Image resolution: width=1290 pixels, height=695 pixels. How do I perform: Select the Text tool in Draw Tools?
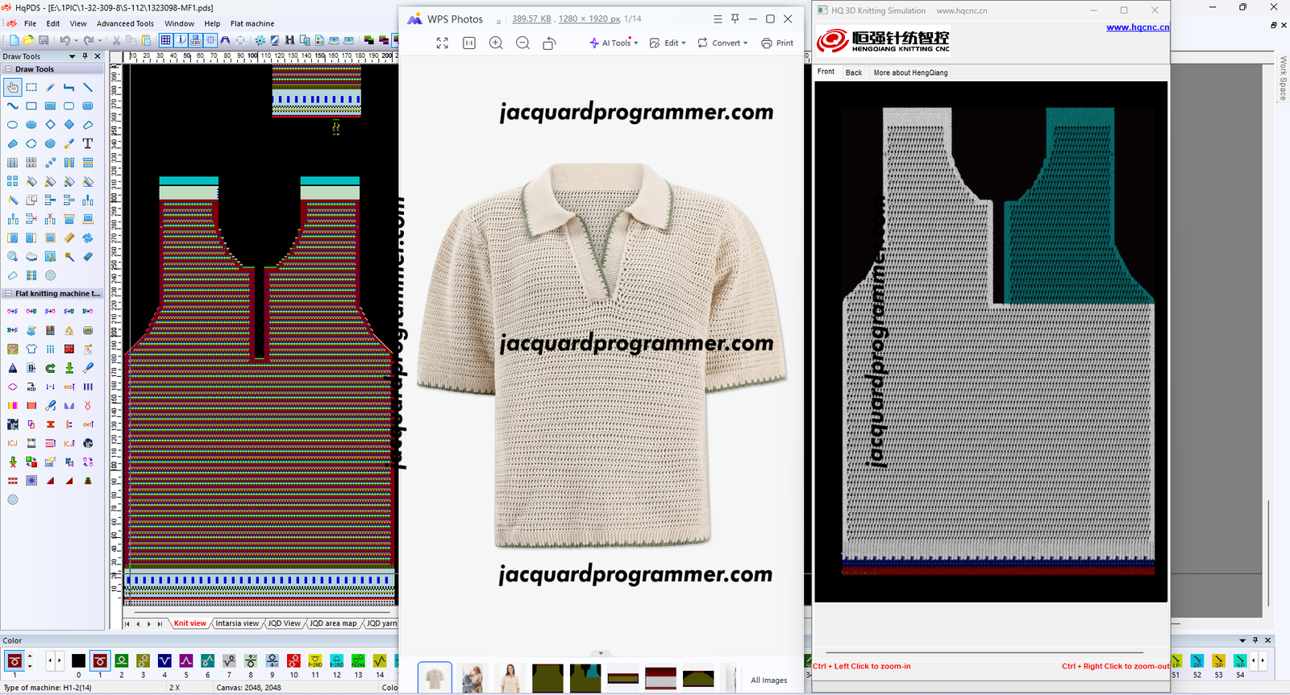pos(88,144)
